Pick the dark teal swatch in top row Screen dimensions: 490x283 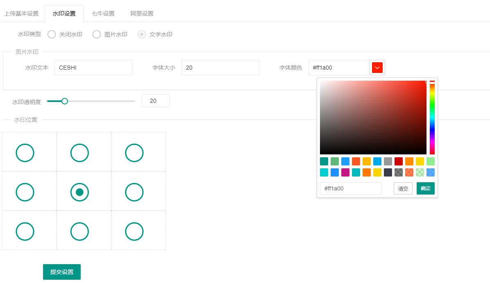pyautogui.click(x=324, y=161)
